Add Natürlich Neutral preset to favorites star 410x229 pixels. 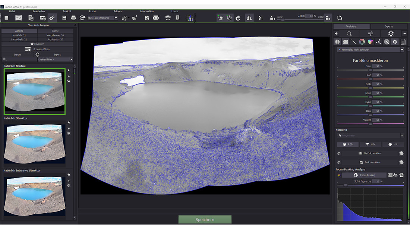[69, 70]
